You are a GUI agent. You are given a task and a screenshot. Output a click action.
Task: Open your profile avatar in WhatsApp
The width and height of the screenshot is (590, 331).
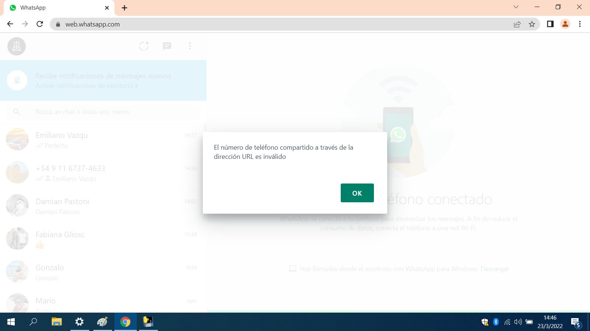coord(17,46)
